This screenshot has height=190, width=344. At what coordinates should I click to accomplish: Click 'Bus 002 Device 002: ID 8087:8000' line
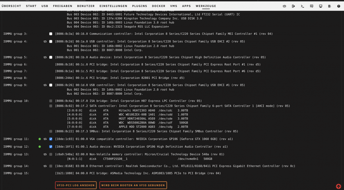[x=105, y=94]
